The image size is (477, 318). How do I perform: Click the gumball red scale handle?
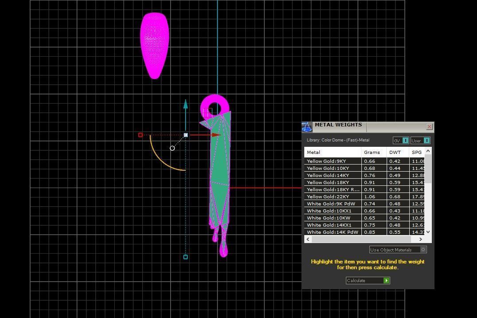tap(140, 135)
